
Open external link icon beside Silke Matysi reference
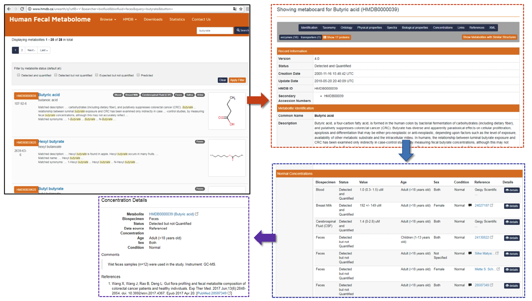point(497,253)
